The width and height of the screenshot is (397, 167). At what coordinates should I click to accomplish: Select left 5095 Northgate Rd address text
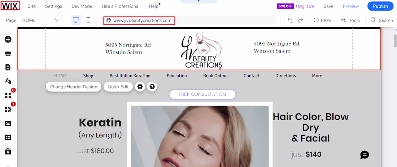[x=128, y=49]
